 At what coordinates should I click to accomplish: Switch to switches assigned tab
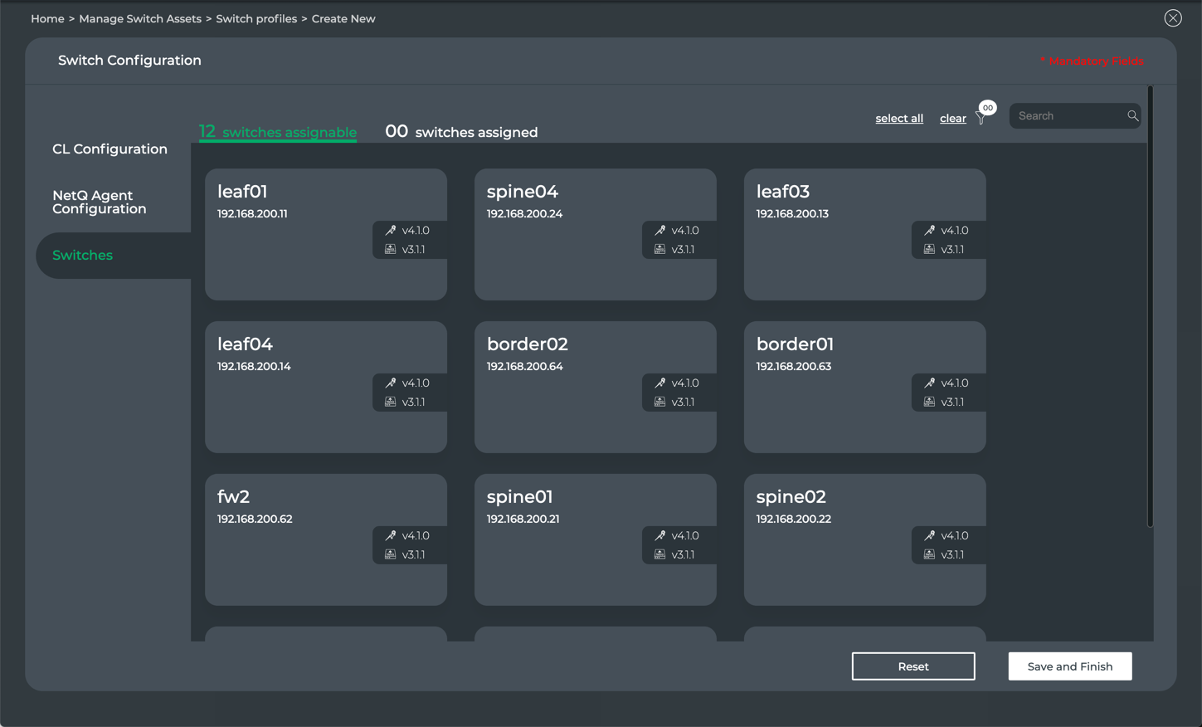[461, 132]
